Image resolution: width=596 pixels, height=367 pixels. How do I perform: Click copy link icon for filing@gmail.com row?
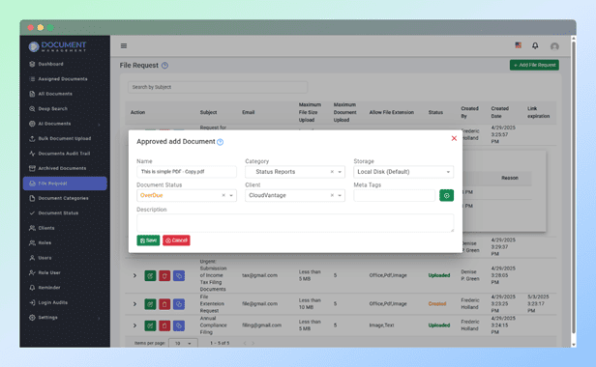[x=179, y=325]
